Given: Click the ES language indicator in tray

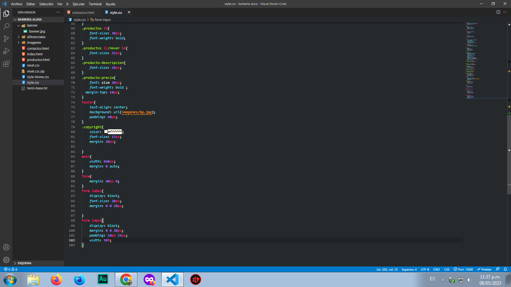Looking at the screenshot, I should coord(432,279).
